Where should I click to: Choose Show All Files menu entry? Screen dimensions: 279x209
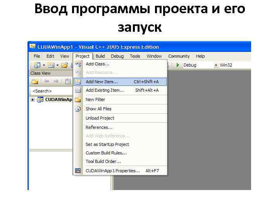coord(120,109)
